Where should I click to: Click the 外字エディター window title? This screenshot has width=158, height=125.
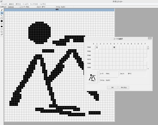click(x=118, y=2)
